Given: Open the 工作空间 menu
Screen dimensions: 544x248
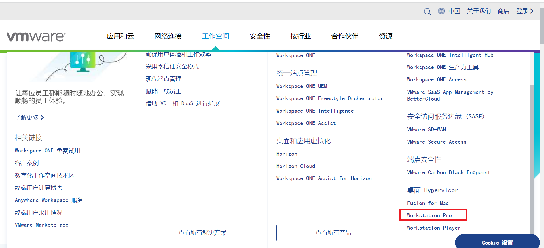Looking at the screenshot, I should pos(215,36).
